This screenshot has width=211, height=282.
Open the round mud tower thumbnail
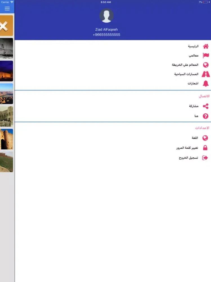click(x=6, y=139)
